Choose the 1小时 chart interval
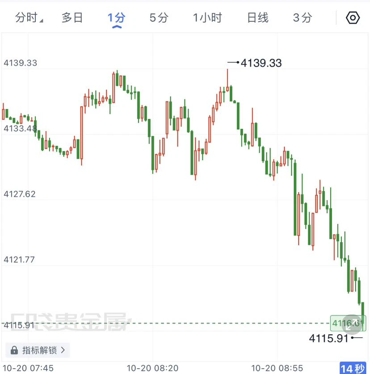The width and height of the screenshot is (370, 374). tap(207, 18)
